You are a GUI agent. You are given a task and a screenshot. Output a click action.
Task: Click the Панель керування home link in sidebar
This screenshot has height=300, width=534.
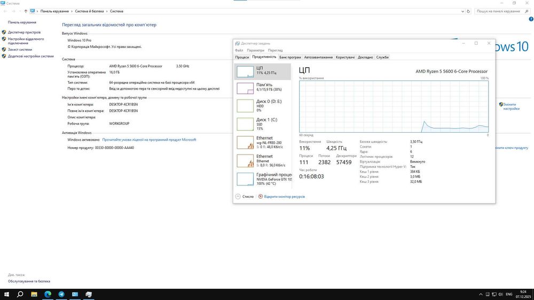[x=22, y=22]
